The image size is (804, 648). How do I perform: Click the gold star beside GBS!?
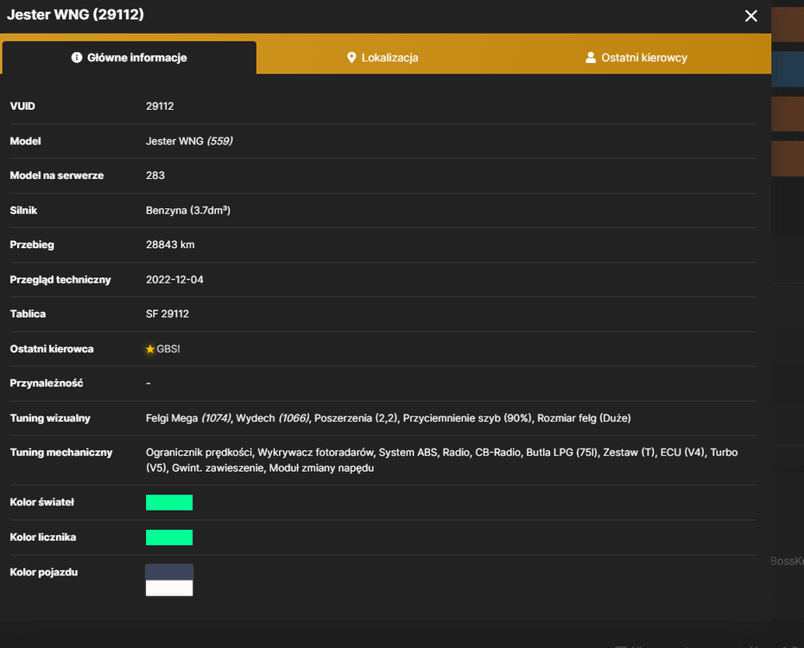149,349
